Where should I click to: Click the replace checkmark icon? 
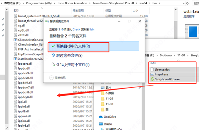[x=53, y=46]
